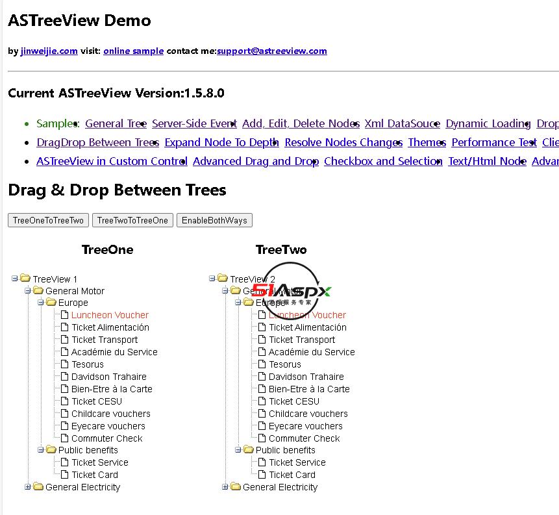Click the TreeView 1 folder icon

coord(25,278)
